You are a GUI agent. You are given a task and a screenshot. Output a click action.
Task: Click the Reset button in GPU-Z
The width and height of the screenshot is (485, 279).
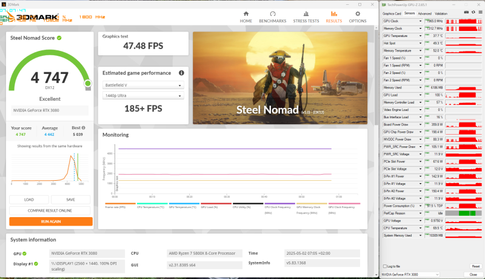click(x=475, y=266)
